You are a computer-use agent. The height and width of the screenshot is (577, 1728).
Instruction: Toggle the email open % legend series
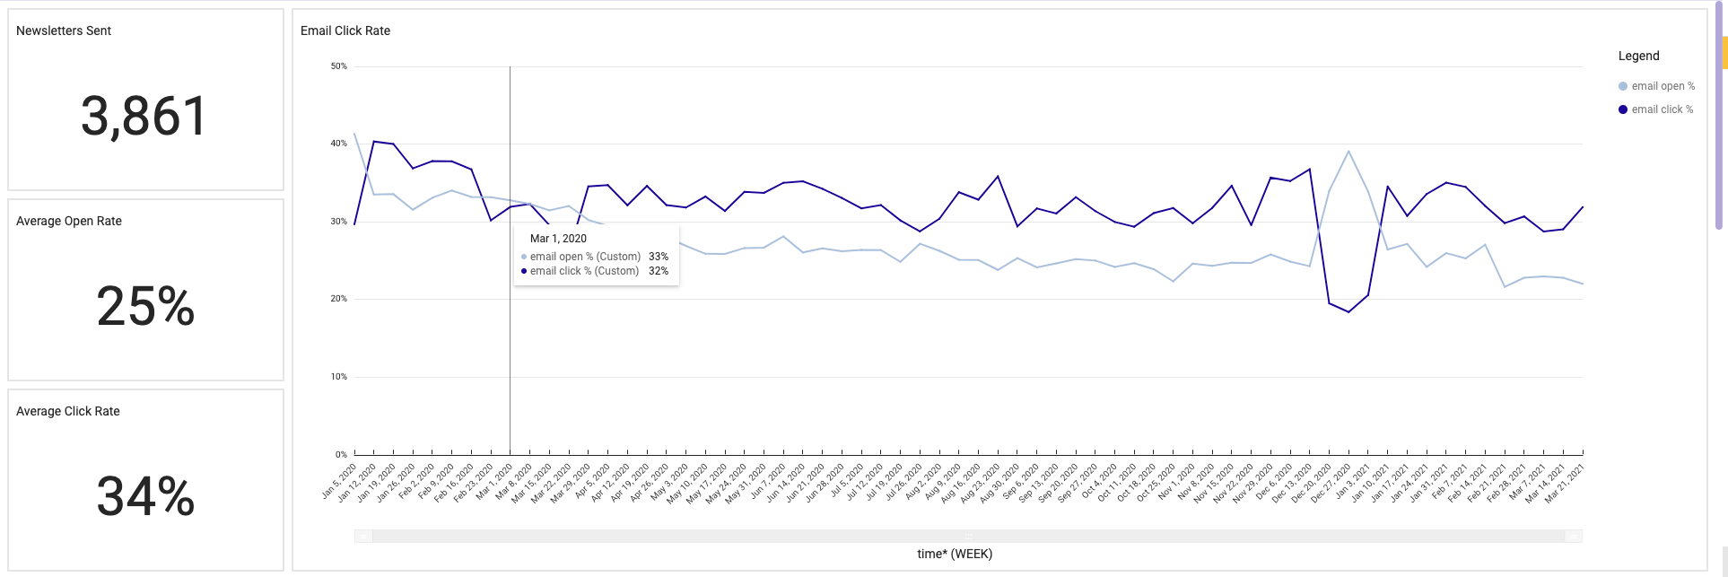click(x=1663, y=86)
